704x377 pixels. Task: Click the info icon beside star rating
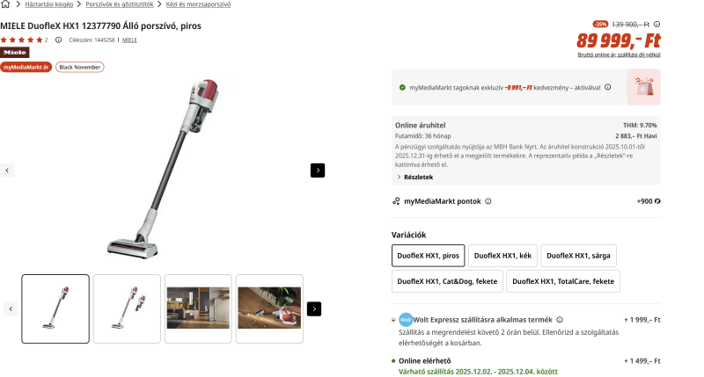(58, 40)
